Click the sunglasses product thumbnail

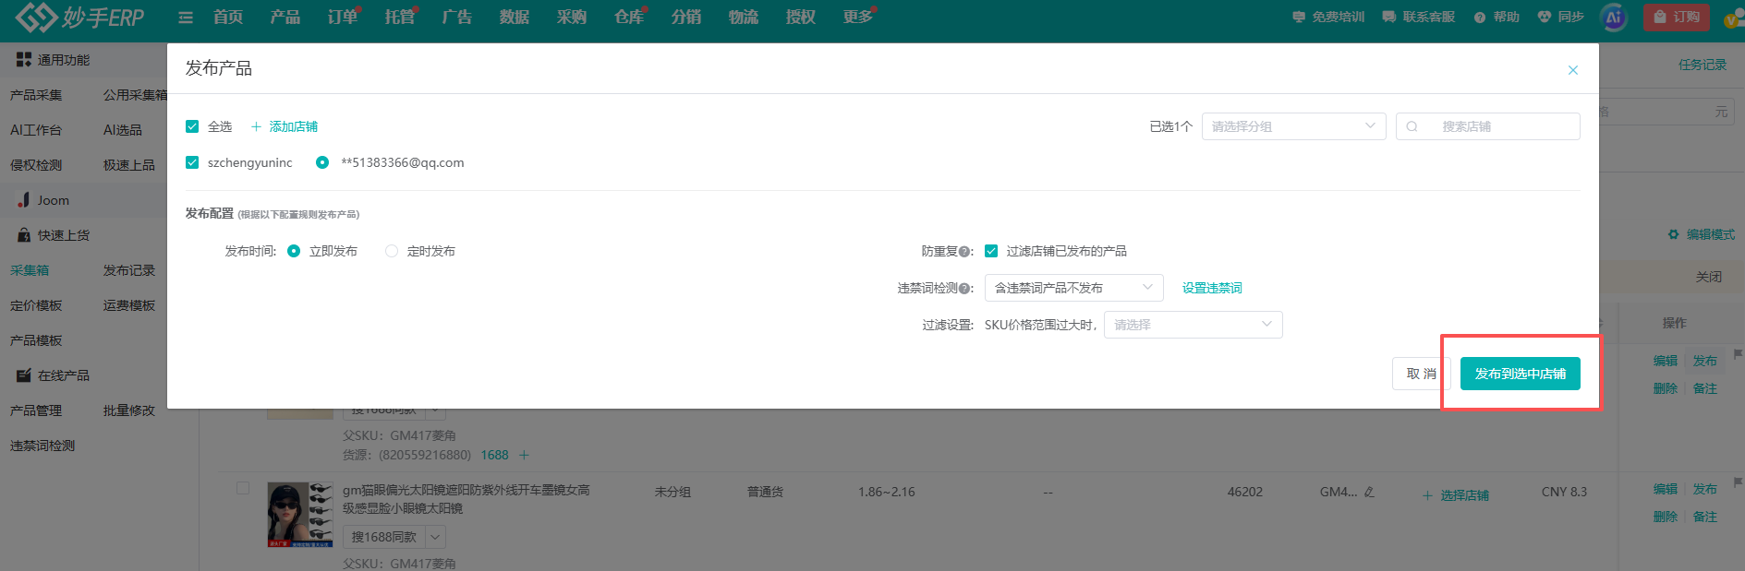[299, 514]
